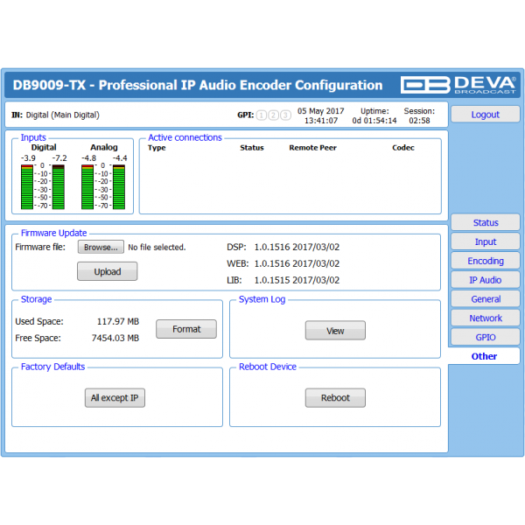Open the Network settings page

point(485,318)
